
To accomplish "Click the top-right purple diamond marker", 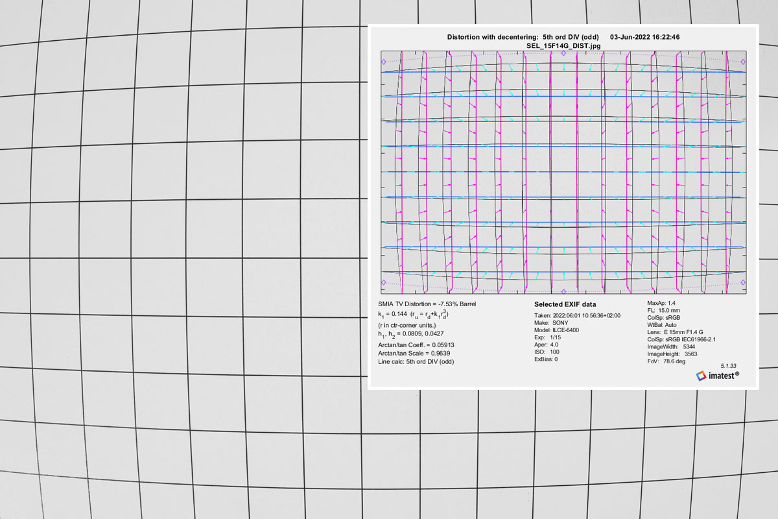I will 743,62.
